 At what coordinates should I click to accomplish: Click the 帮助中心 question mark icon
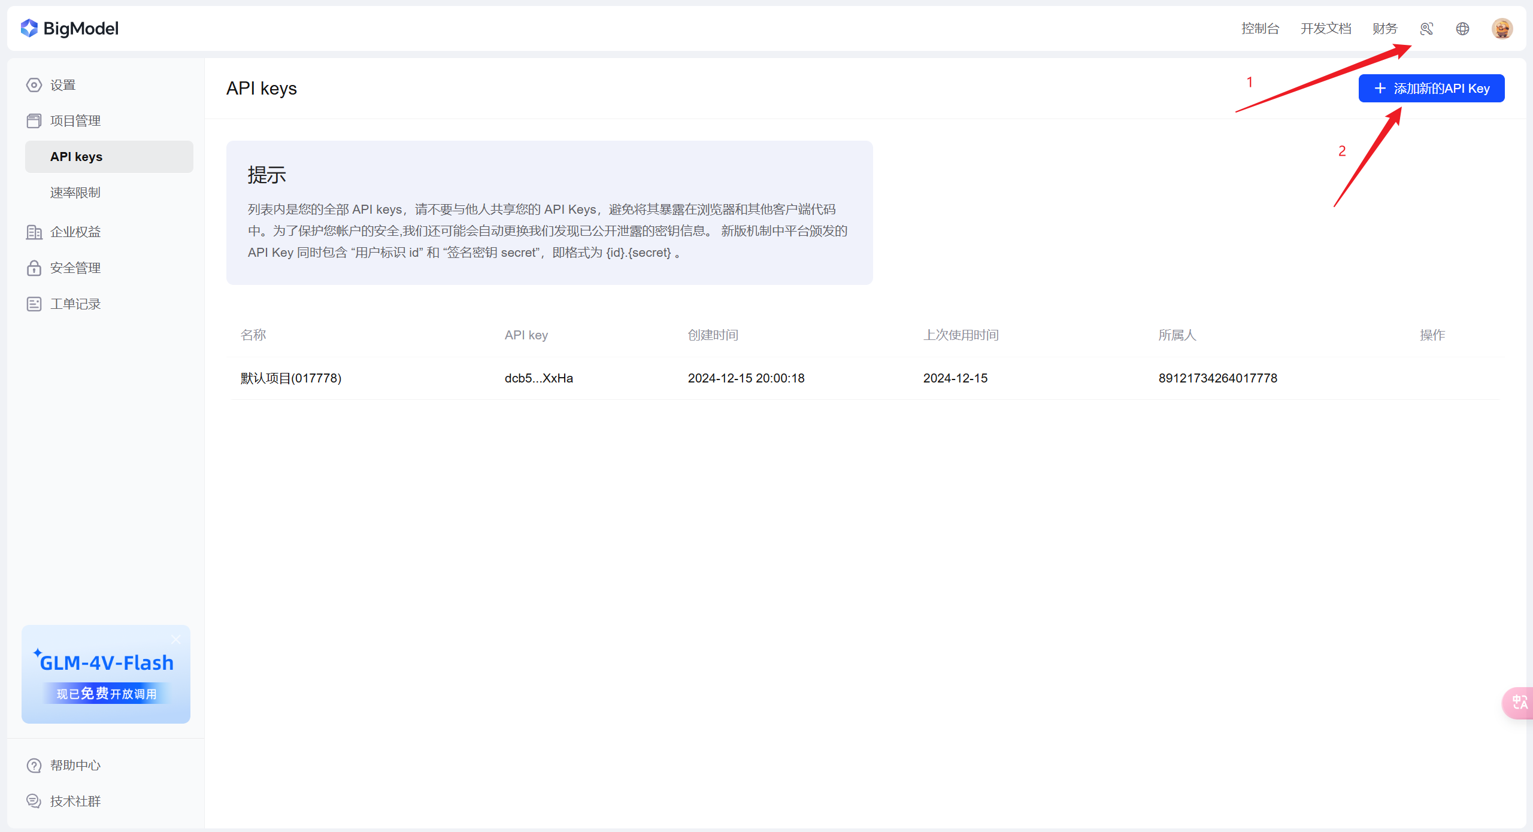click(34, 766)
